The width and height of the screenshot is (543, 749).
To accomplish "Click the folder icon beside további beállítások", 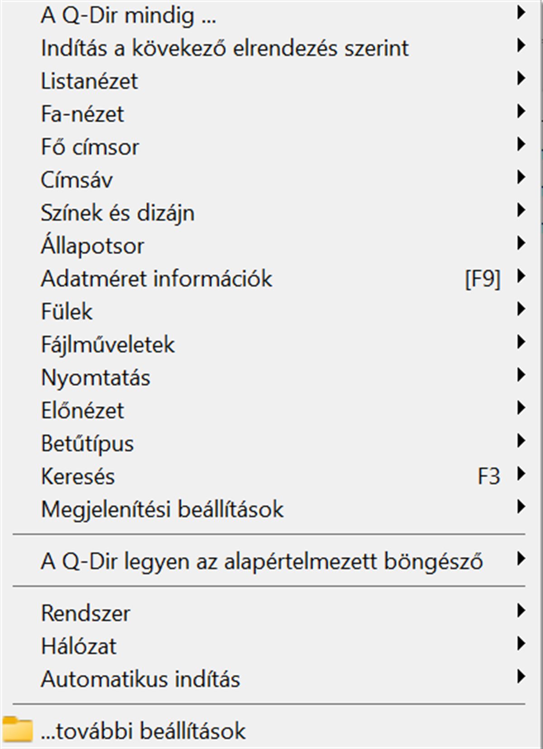I will (18, 729).
